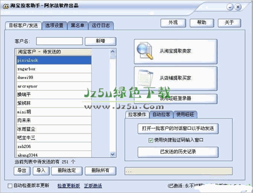This screenshot has width=253, height=193.
Task: Enable 自动检查版本更新 checkbox
Action: [x=10, y=185]
